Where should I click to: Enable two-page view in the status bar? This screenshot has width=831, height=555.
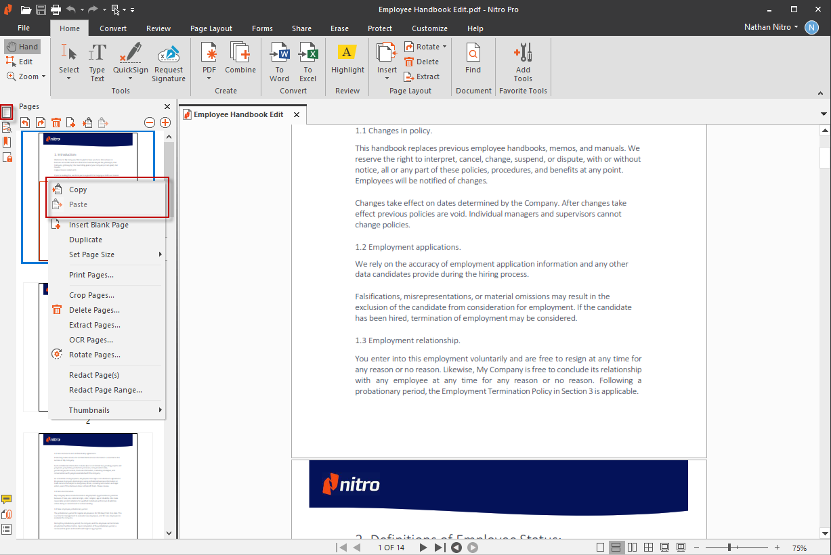click(631, 547)
